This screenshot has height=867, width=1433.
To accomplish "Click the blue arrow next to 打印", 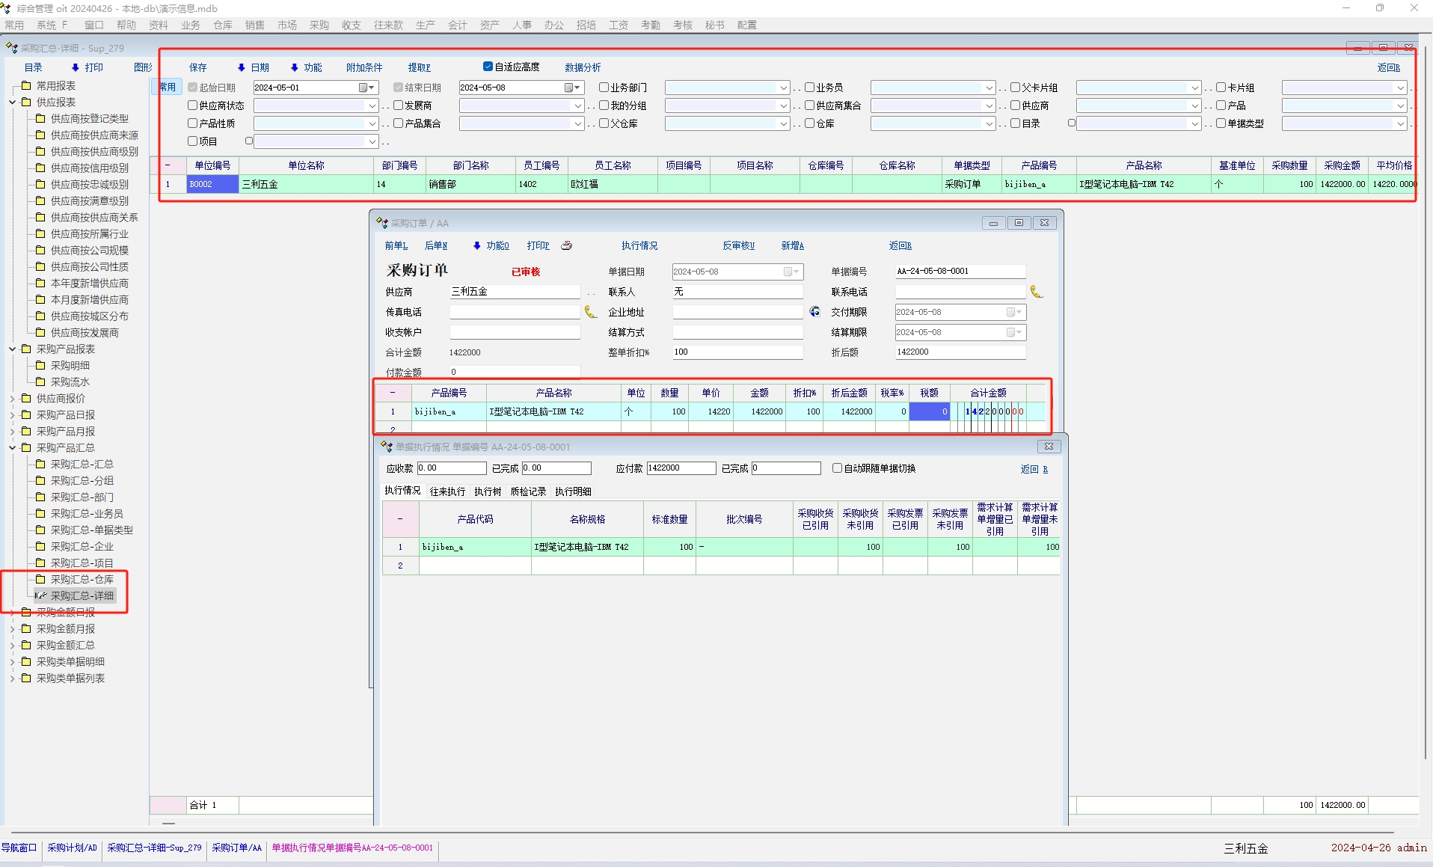I will click(x=76, y=67).
